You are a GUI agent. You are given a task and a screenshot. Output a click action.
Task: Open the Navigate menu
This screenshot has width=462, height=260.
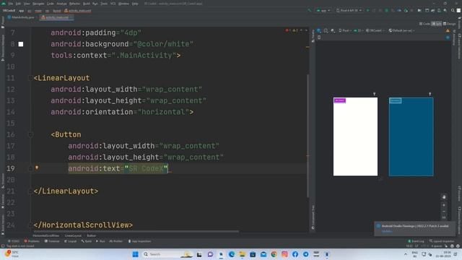pos(38,4)
